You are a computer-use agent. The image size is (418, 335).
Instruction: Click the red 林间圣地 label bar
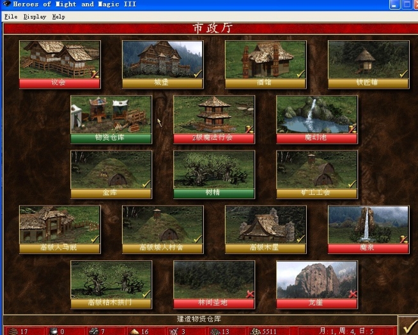[214, 303]
